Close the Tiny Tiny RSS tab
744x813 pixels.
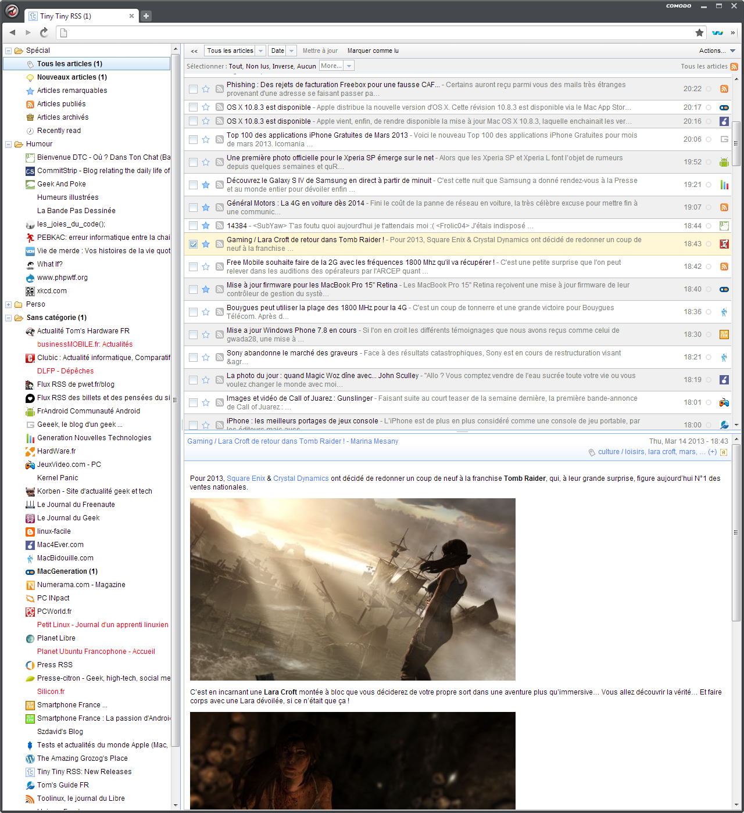pyautogui.click(x=131, y=16)
